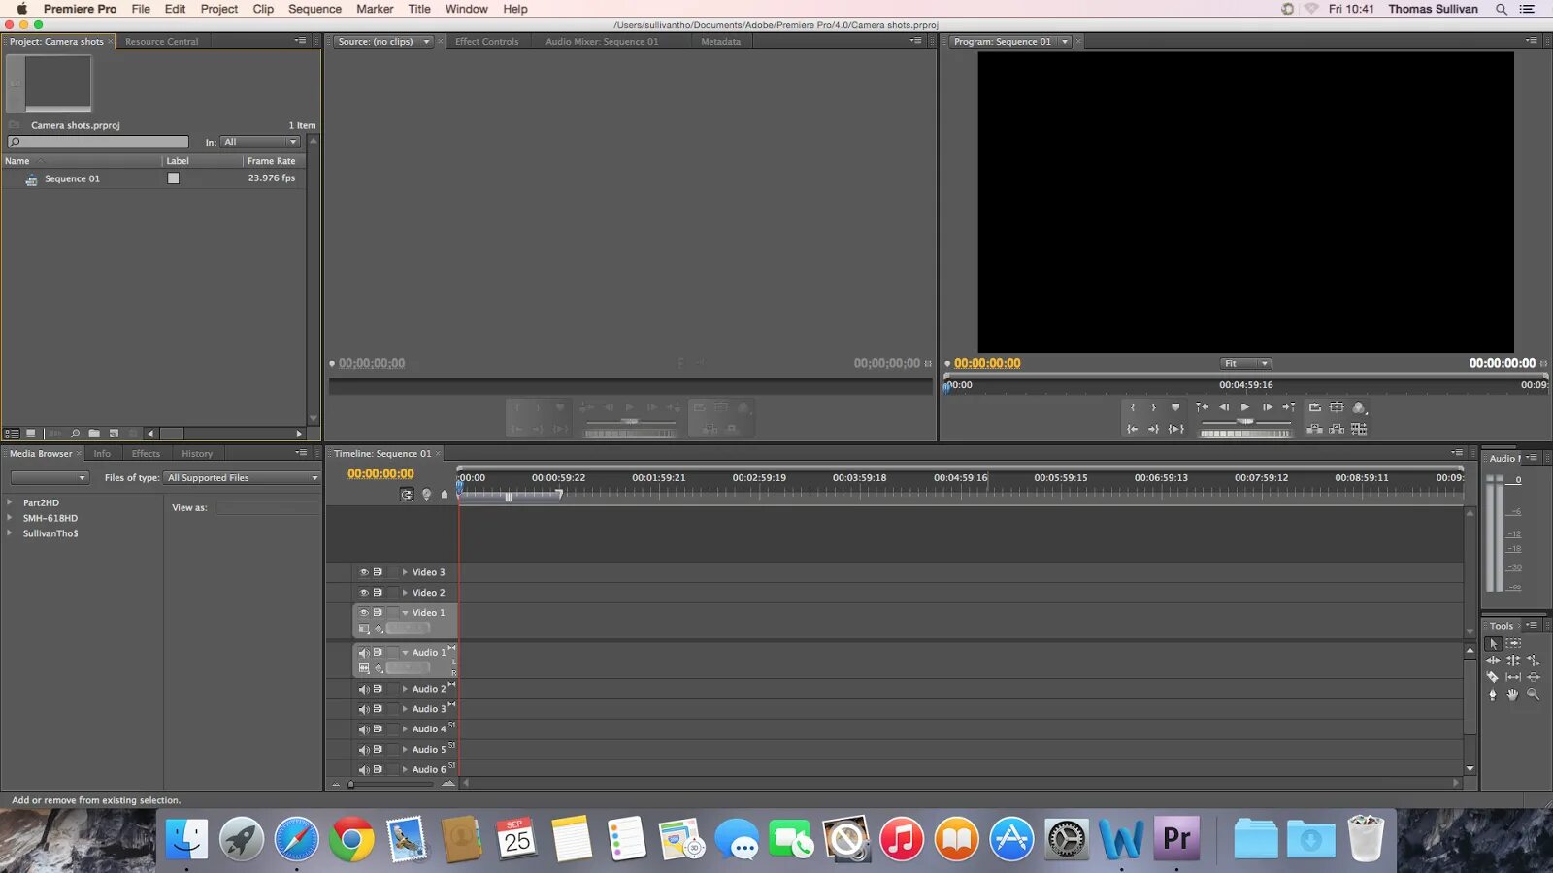Viewport: 1553px width, 873px height.
Task: Click the Program monitor shuttle slider
Action: [1245, 421]
